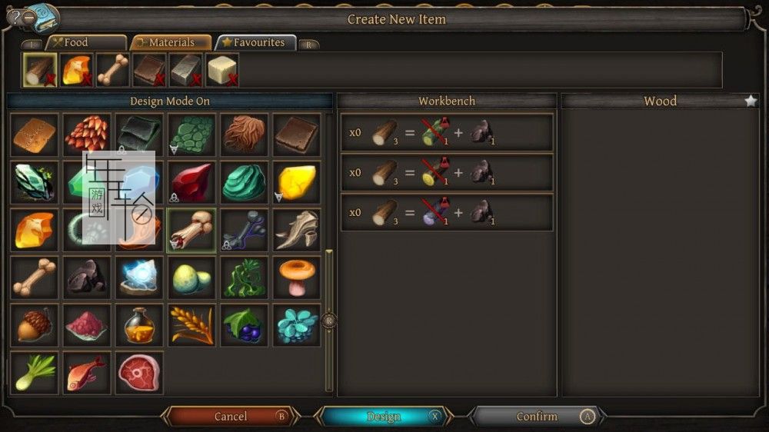
Task: Choose the golden wheat stalk item
Action: (x=191, y=326)
